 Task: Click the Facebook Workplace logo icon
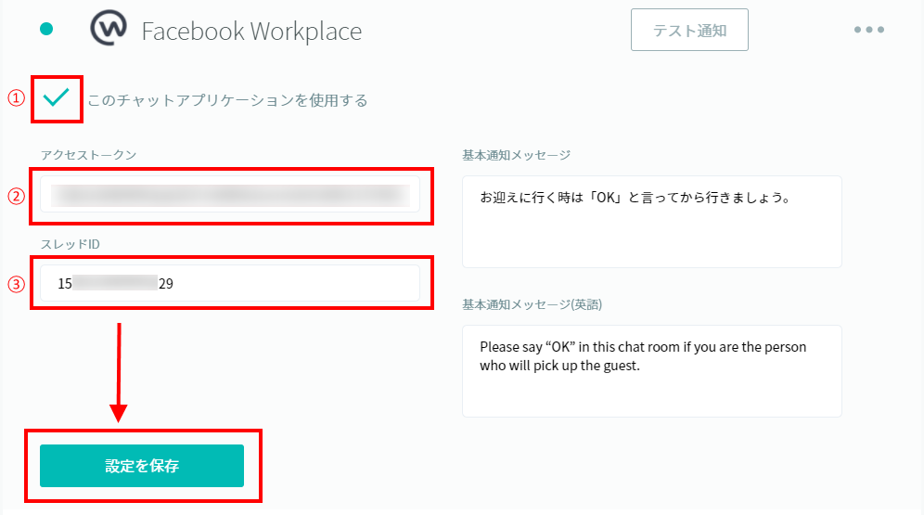coord(109,29)
